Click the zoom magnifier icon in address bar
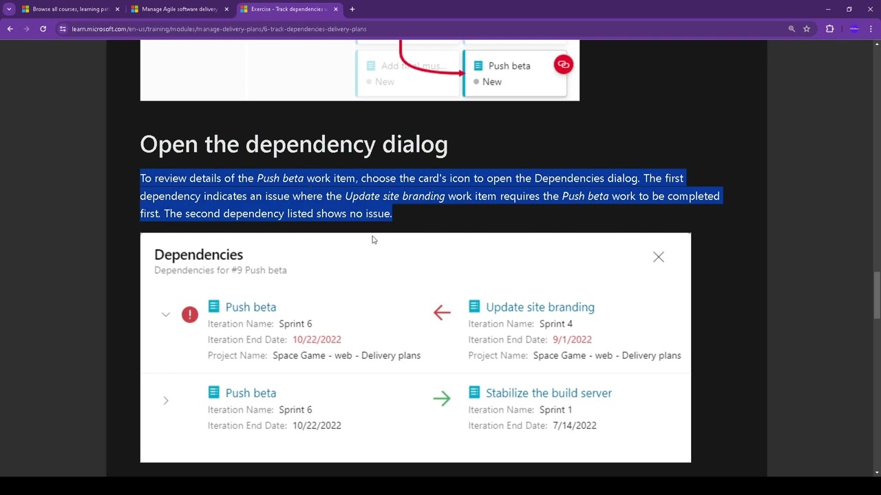Image resolution: width=881 pixels, height=495 pixels. (x=792, y=29)
